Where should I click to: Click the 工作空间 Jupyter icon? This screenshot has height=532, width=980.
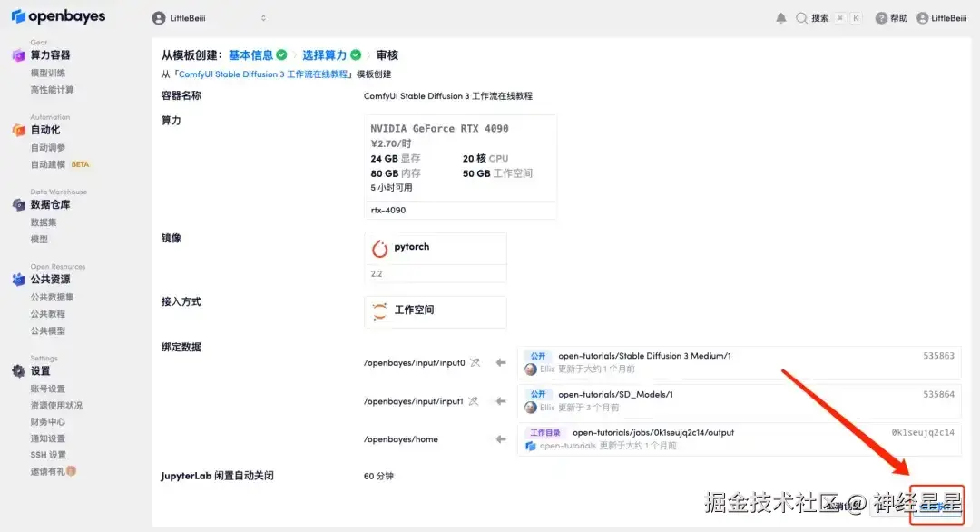tap(379, 310)
